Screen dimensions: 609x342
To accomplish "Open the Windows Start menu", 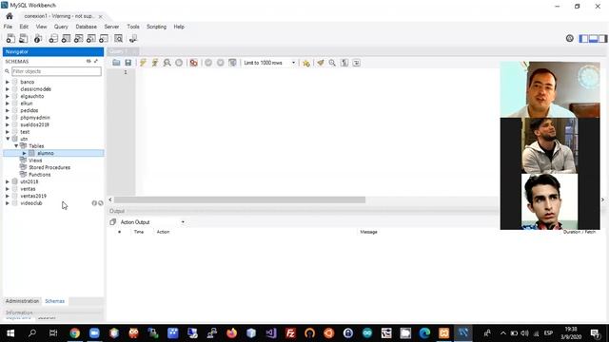I will click(10, 333).
